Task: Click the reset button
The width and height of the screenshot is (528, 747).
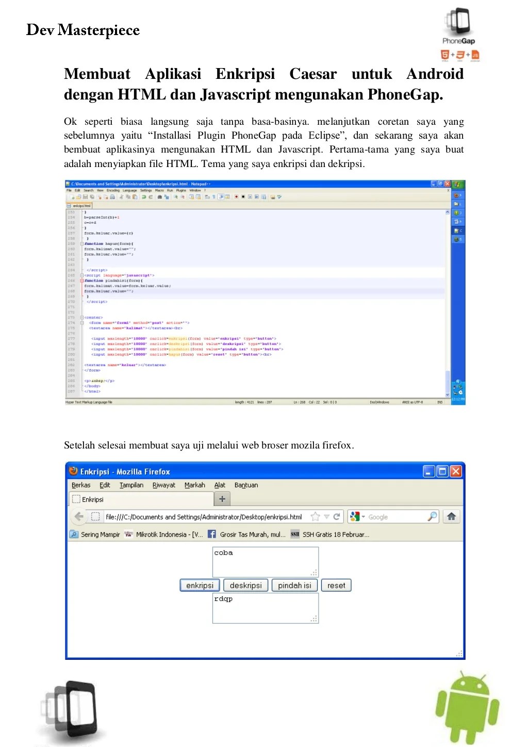Action: click(x=336, y=585)
